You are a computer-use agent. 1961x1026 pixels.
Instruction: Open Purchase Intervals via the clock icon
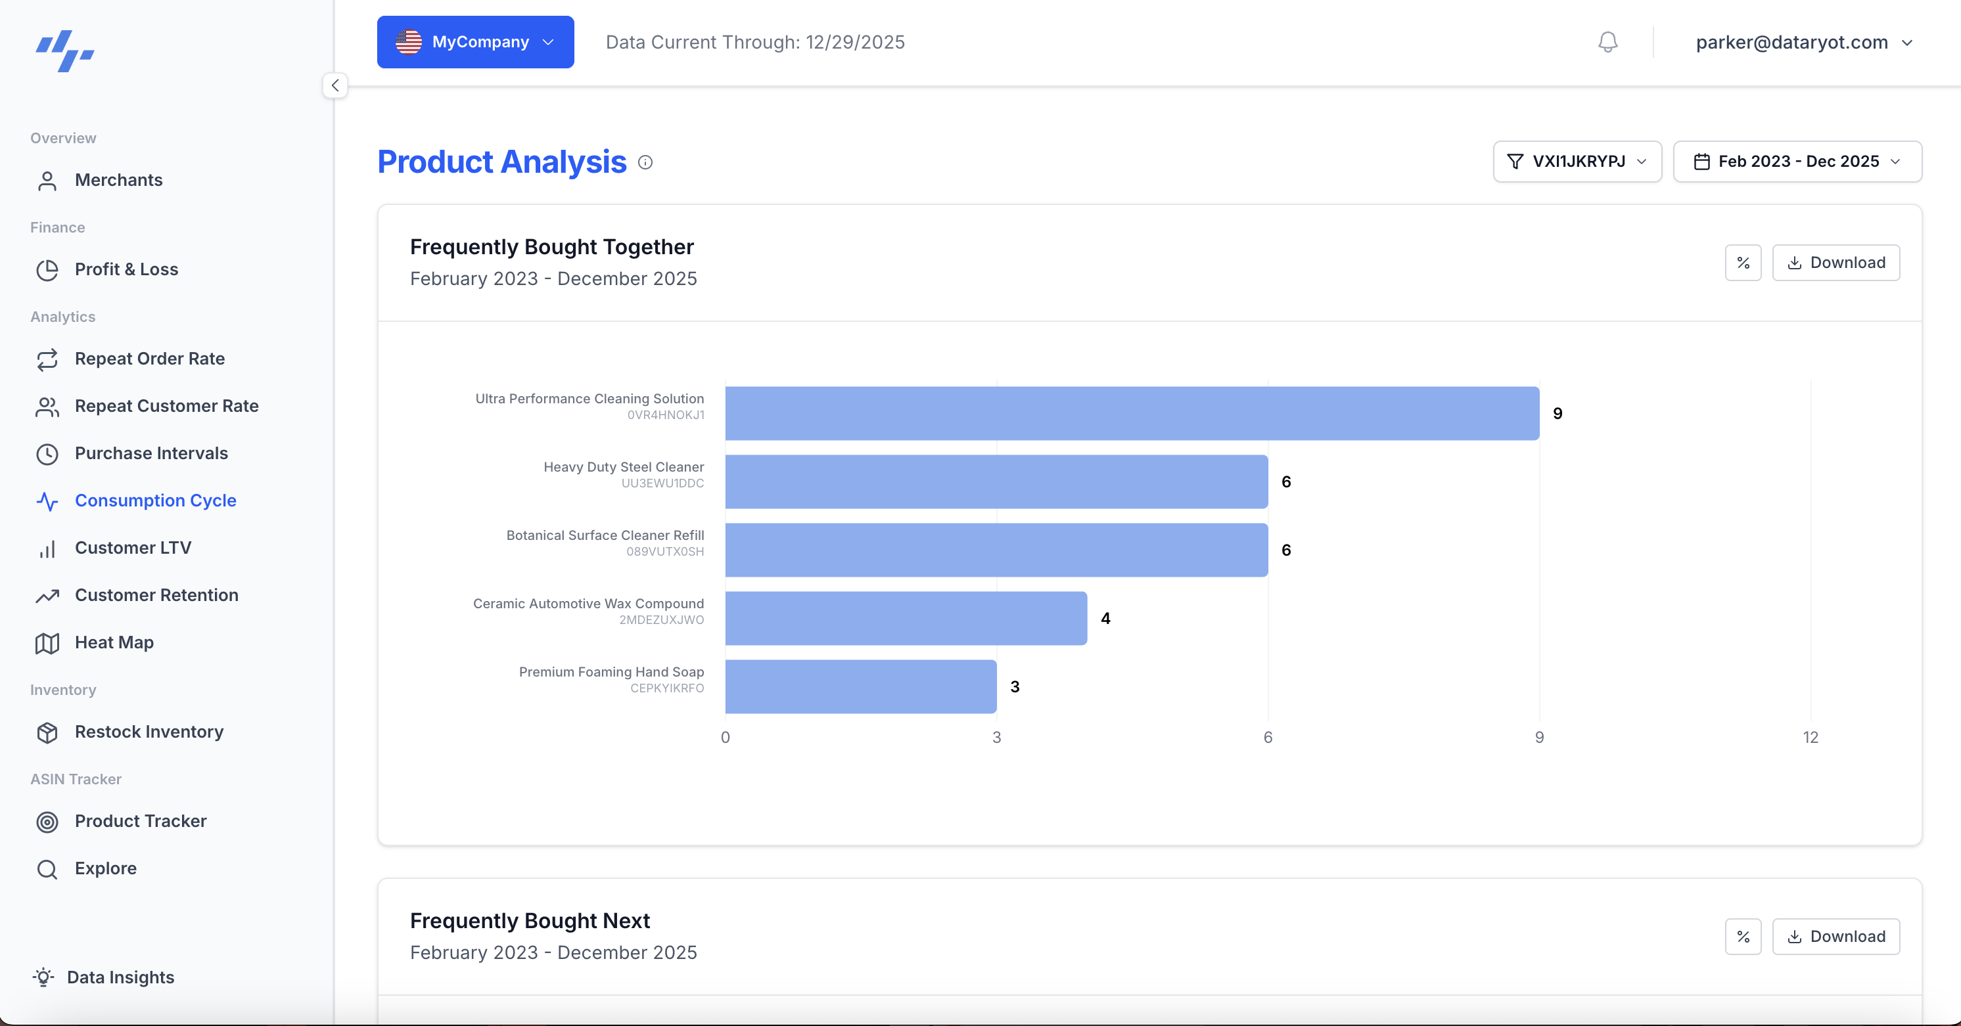tap(47, 454)
